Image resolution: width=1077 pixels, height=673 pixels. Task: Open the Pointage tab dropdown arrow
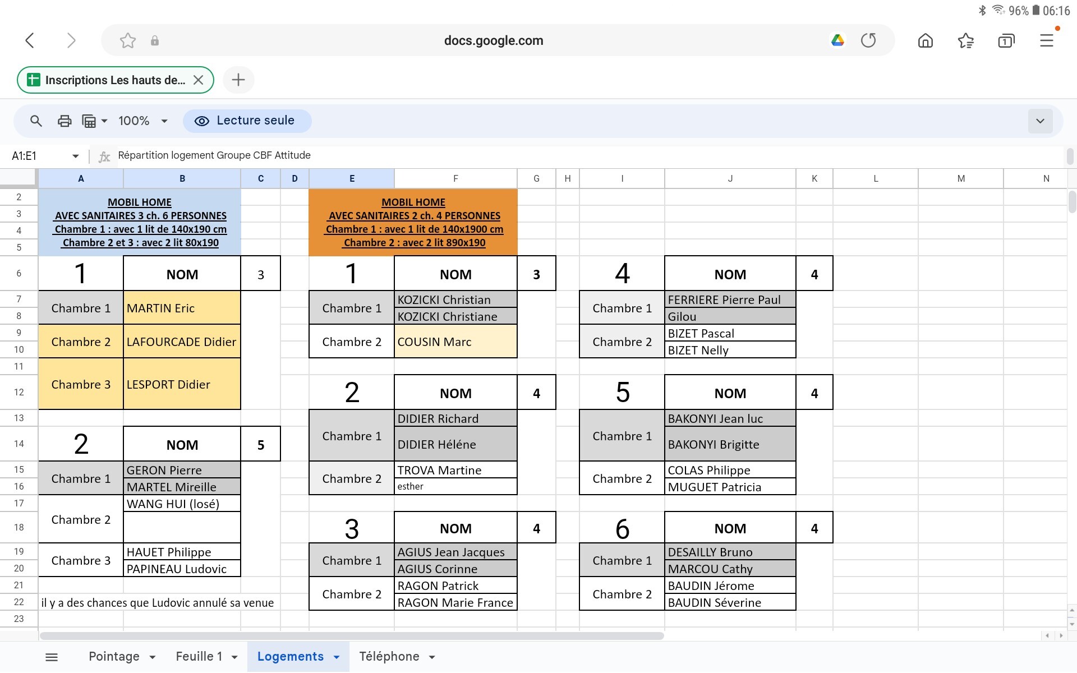pos(153,657)
